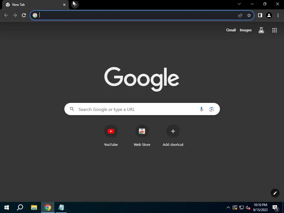Viewport: 284px width, 213px height.
Task: Open the network tray icon
Action: [242, 207]
